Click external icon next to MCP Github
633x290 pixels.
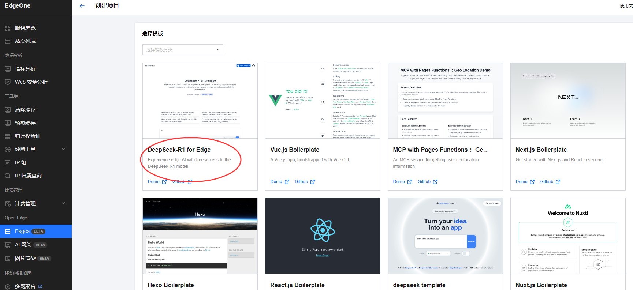tap(435, 182)
